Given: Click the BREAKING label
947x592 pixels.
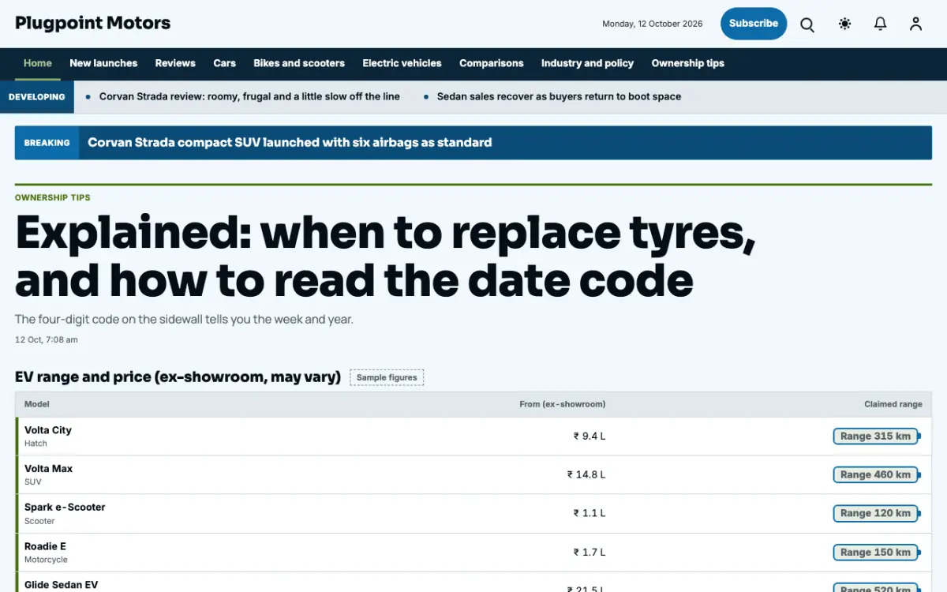Looking at the screenshot, I should (47, 143).
